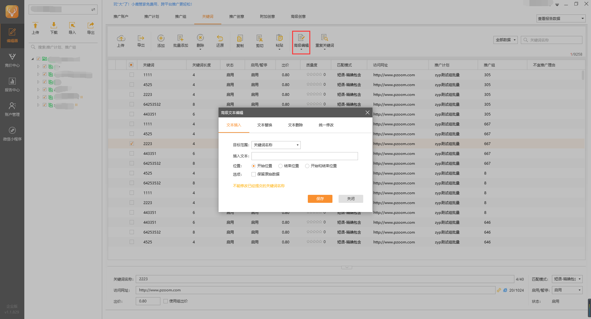Viewport: 591px width, 319px height.
Task: Open the 推广账户 tab
Action: tap(121, 17)
